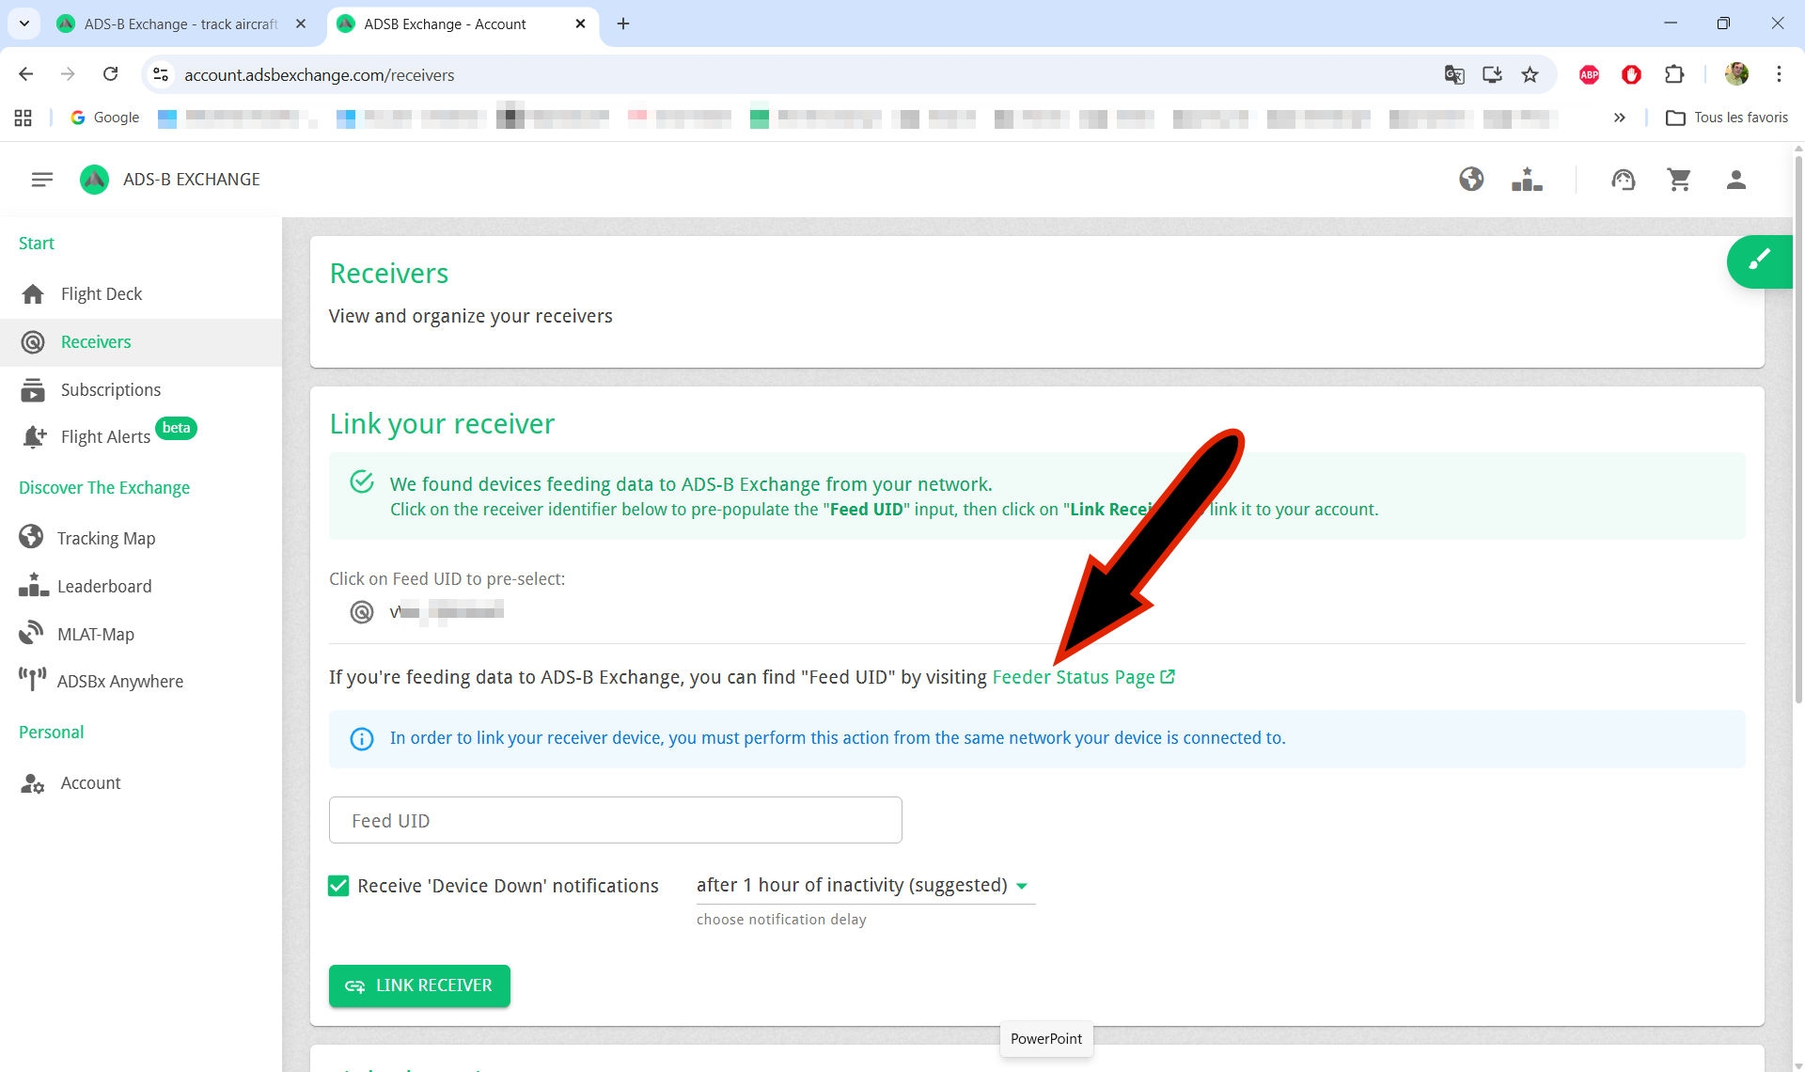Open a new browser tab

[623, 24]
